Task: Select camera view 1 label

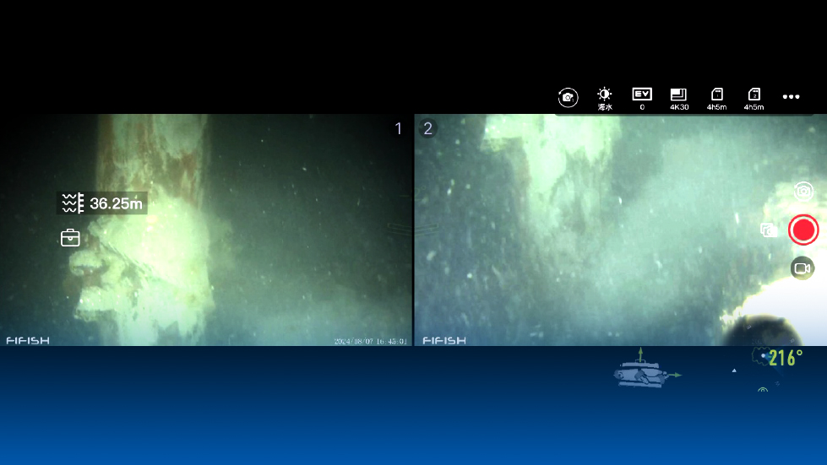Action: pyautogui.click(x=398, y=128)
